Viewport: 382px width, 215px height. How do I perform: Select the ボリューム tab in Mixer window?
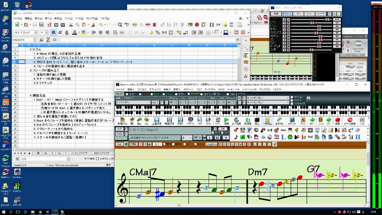pyautogui.click(x=287, y=14)
